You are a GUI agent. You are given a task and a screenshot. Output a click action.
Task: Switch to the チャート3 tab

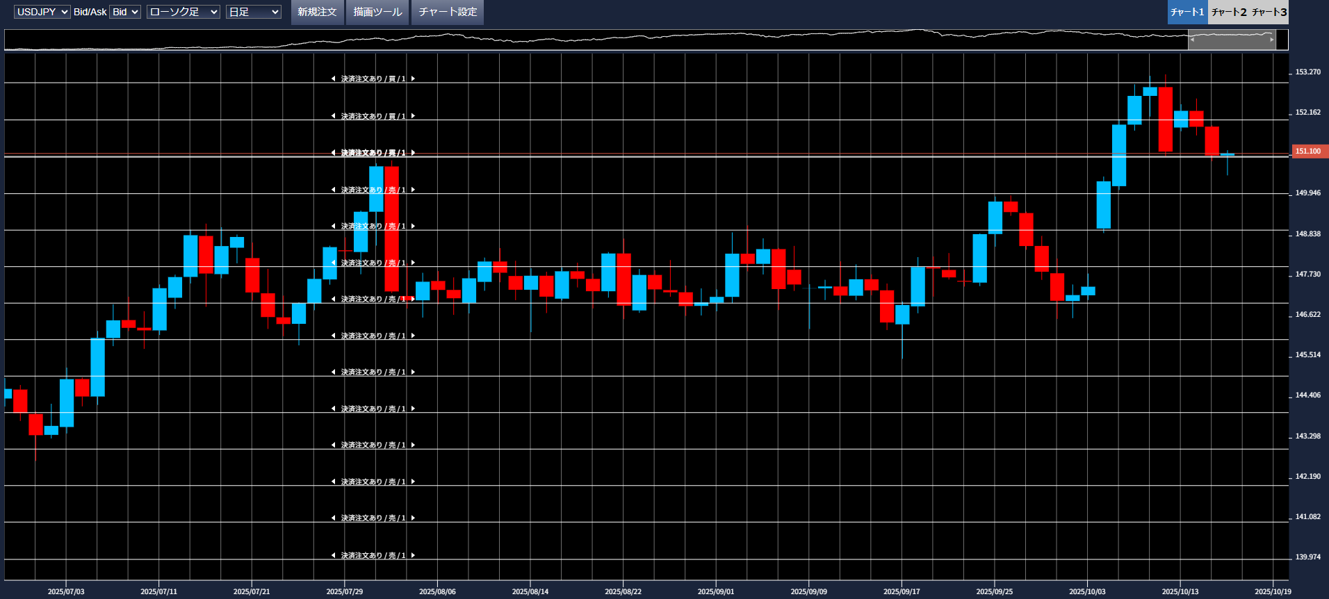click(1269, 12)
